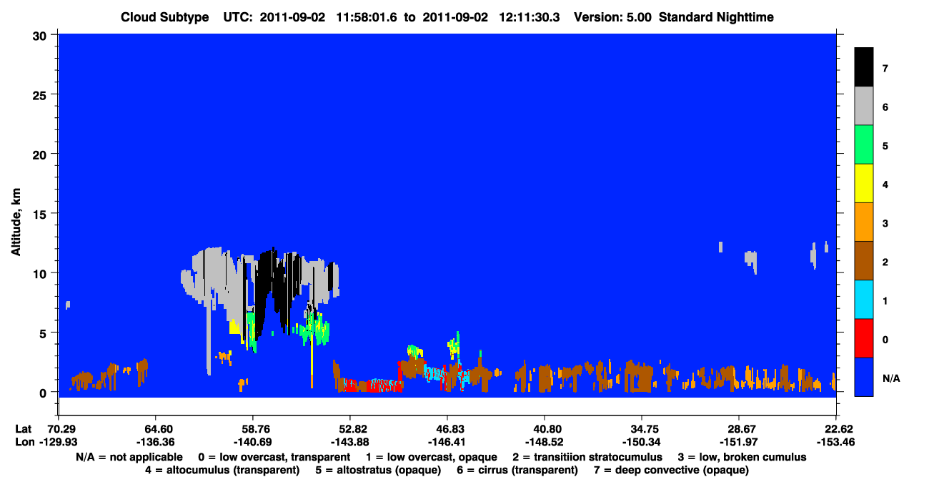Select the green altostratus swatch labeled 5
929x477 pixels.
tap(864, 145)
